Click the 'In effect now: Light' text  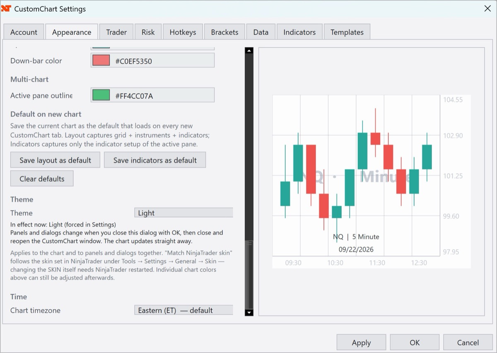(x=63, y=225)
